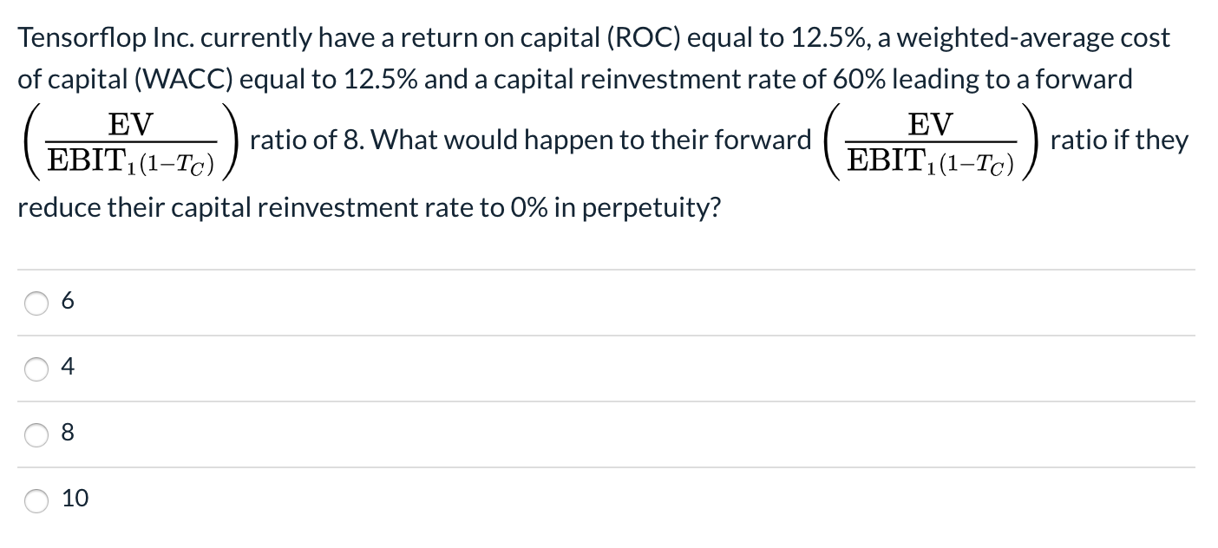Click the divider line above answer 6

coord(607,271)
